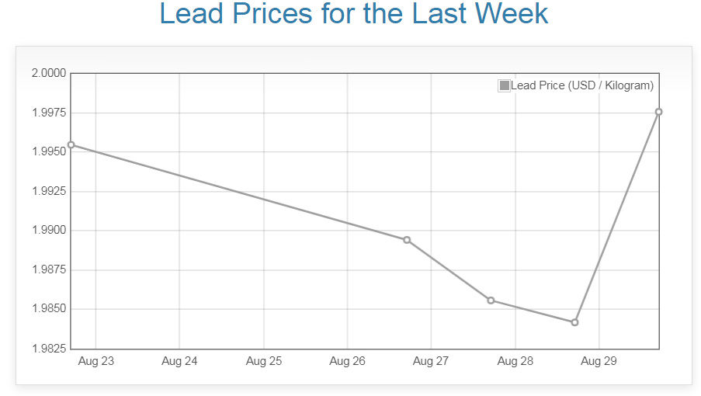This screenshot has width=701, height=396.
Task: Click the 2.0000 y-axis label
Action: [48, 74]
